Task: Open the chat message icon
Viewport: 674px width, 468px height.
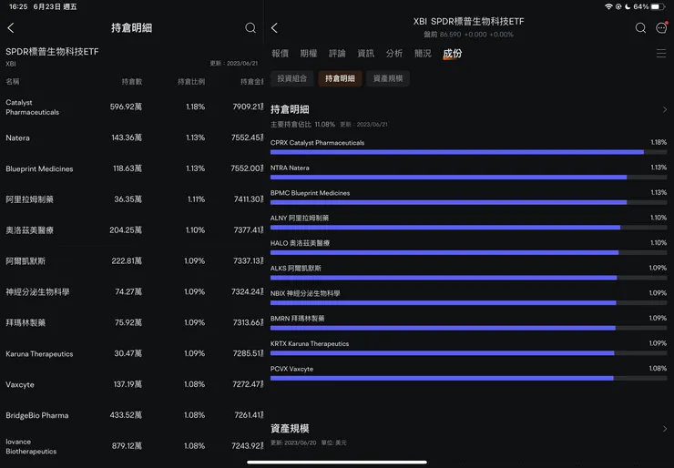Action: coord(661,27)
